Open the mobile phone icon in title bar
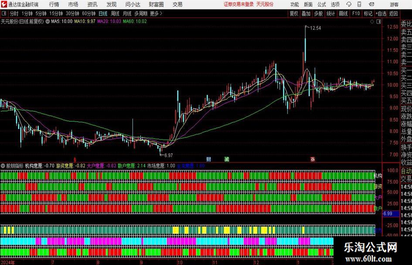Viewport: 412px width, 265px height. point(359,4)
